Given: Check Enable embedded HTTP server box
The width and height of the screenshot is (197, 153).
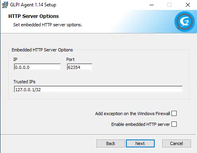Looking at the screenshot, I should coord(174,124).
